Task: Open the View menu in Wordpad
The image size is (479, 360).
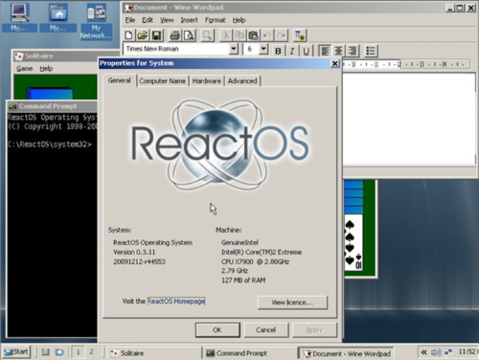Action: click(167, 20)
